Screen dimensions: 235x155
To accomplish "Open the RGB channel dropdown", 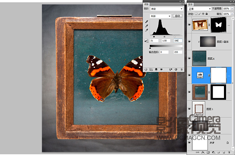I will [160, 16].
